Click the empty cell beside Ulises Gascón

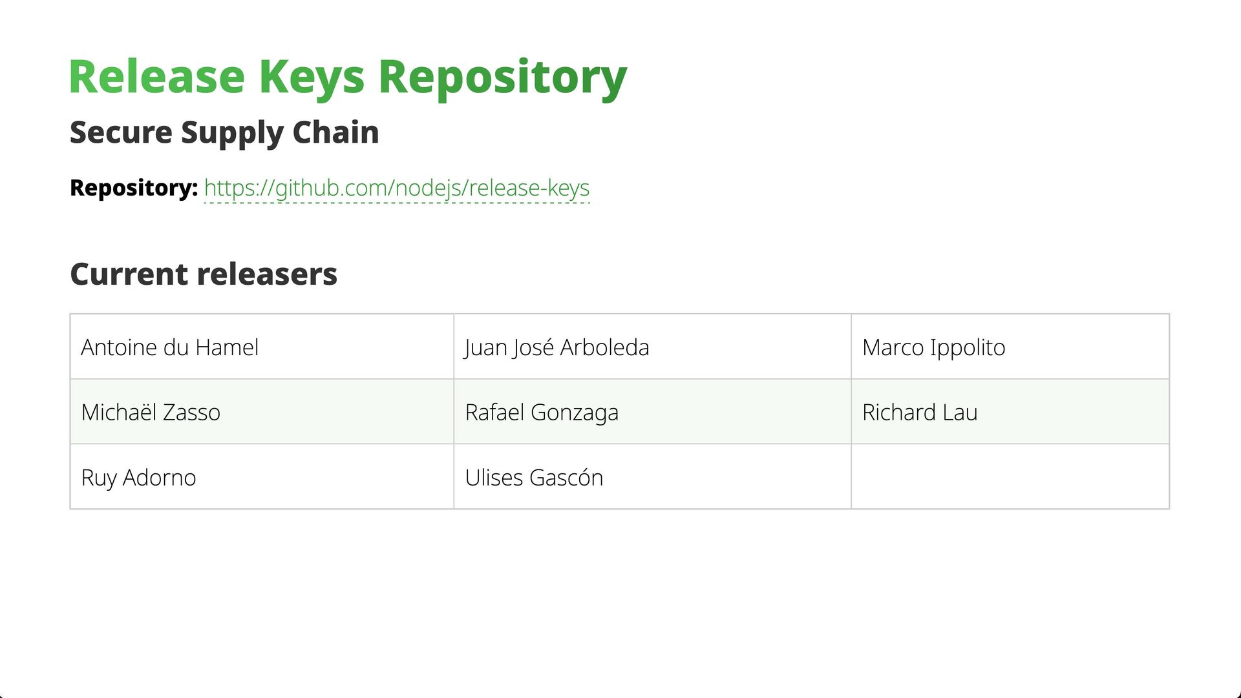pos(1010,477)
